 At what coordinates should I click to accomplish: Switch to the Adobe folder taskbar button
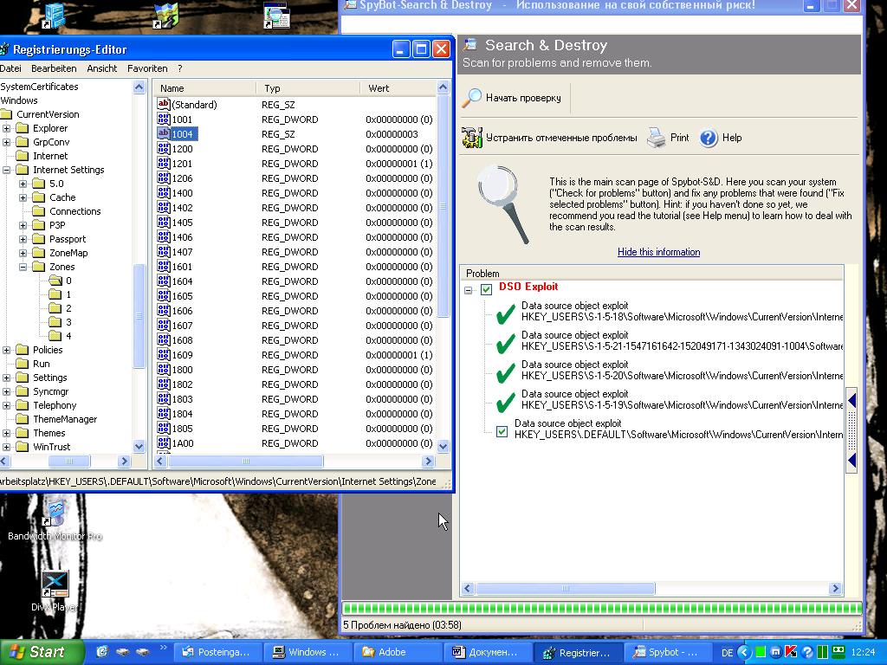click(397, 652)
